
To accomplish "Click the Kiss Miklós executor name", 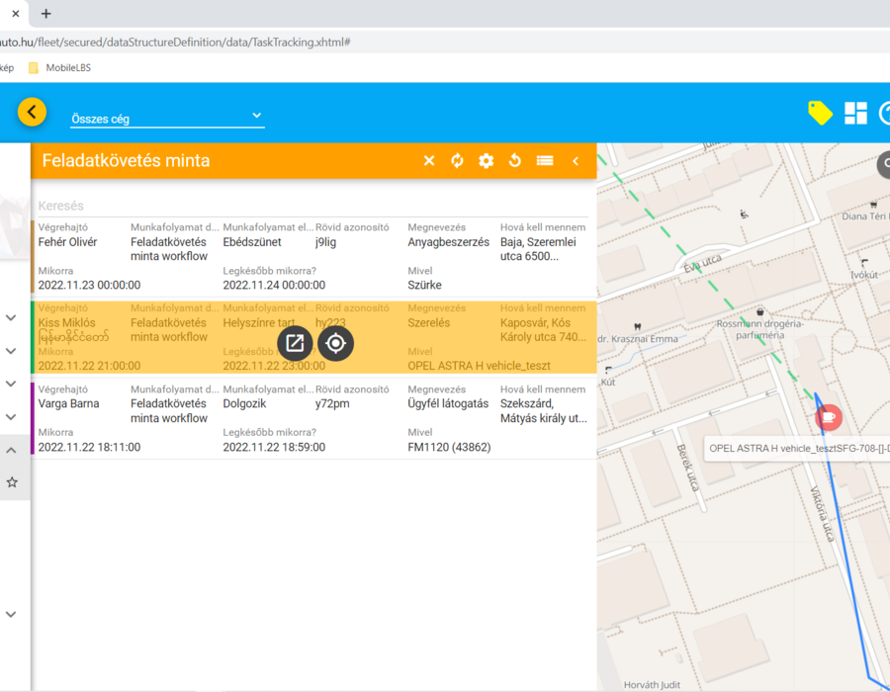I will pyautogui.click(x=66, y=322).
